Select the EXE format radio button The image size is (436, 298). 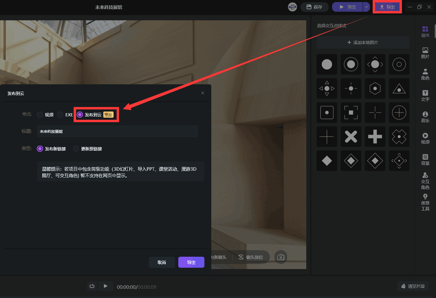coord(61,115)
